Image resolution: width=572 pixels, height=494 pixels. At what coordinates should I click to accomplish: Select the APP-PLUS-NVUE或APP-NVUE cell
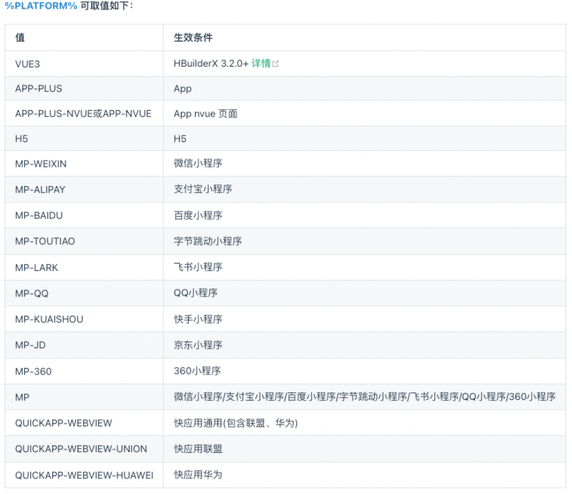[83, 114]
